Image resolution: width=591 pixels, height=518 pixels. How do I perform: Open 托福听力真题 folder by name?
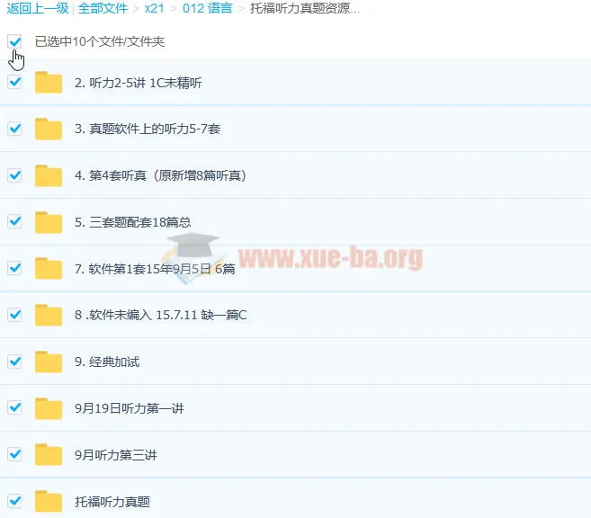click(112, 502)
